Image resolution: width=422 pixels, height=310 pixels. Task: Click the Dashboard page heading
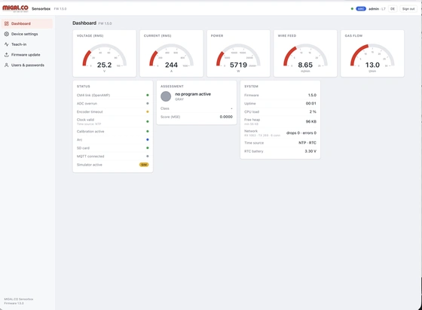click(x=84, y=23)
